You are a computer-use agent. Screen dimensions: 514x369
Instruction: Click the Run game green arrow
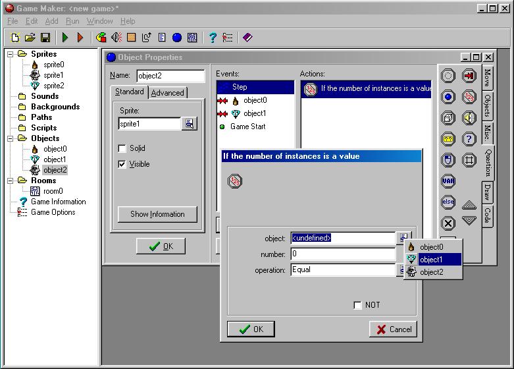(x=65, y=38)
